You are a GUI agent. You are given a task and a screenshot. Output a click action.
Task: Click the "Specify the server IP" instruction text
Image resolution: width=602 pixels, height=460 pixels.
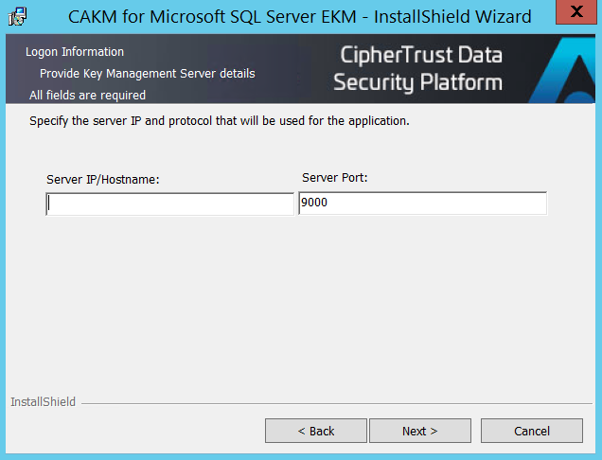(219, 121)
